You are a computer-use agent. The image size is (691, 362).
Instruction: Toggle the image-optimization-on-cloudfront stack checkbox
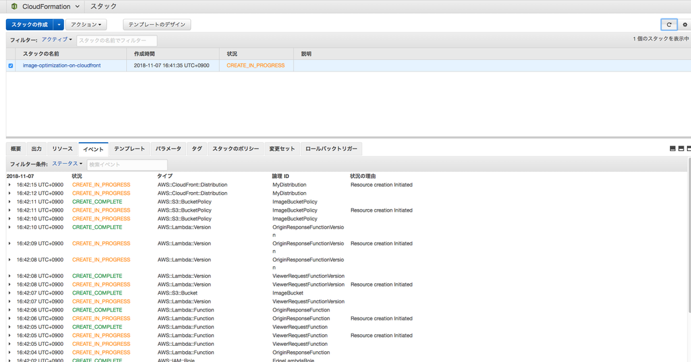11,65
